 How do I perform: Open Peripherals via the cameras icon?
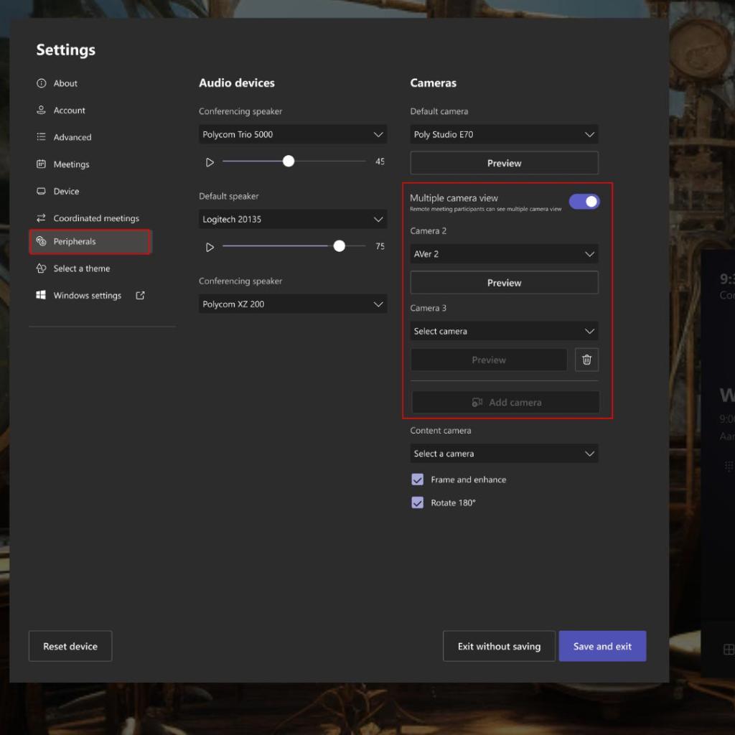click(42, 242)
